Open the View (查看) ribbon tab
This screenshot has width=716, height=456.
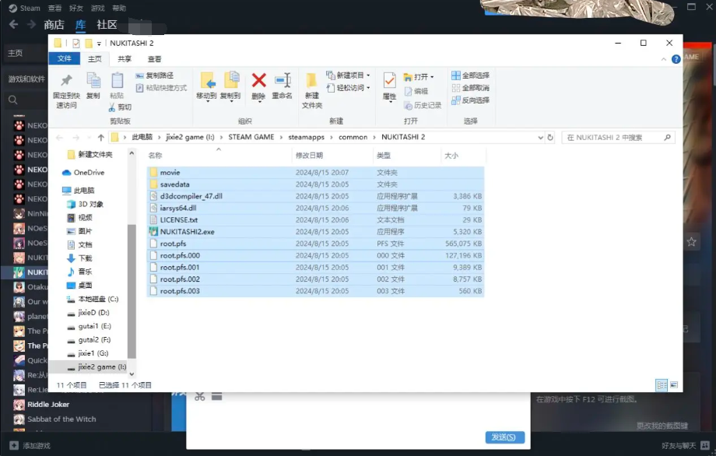(x=155, y=59)
